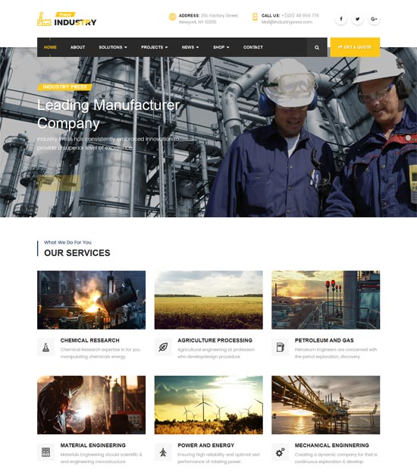Open the Mechanical Enginnering title link
The width and height of the screenshot is (417, 476).
pos(332,446)
